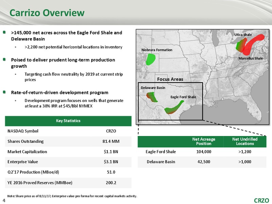Click the 'Eagle Ford Shale' map label
The image size is (272, 204).
183,97
